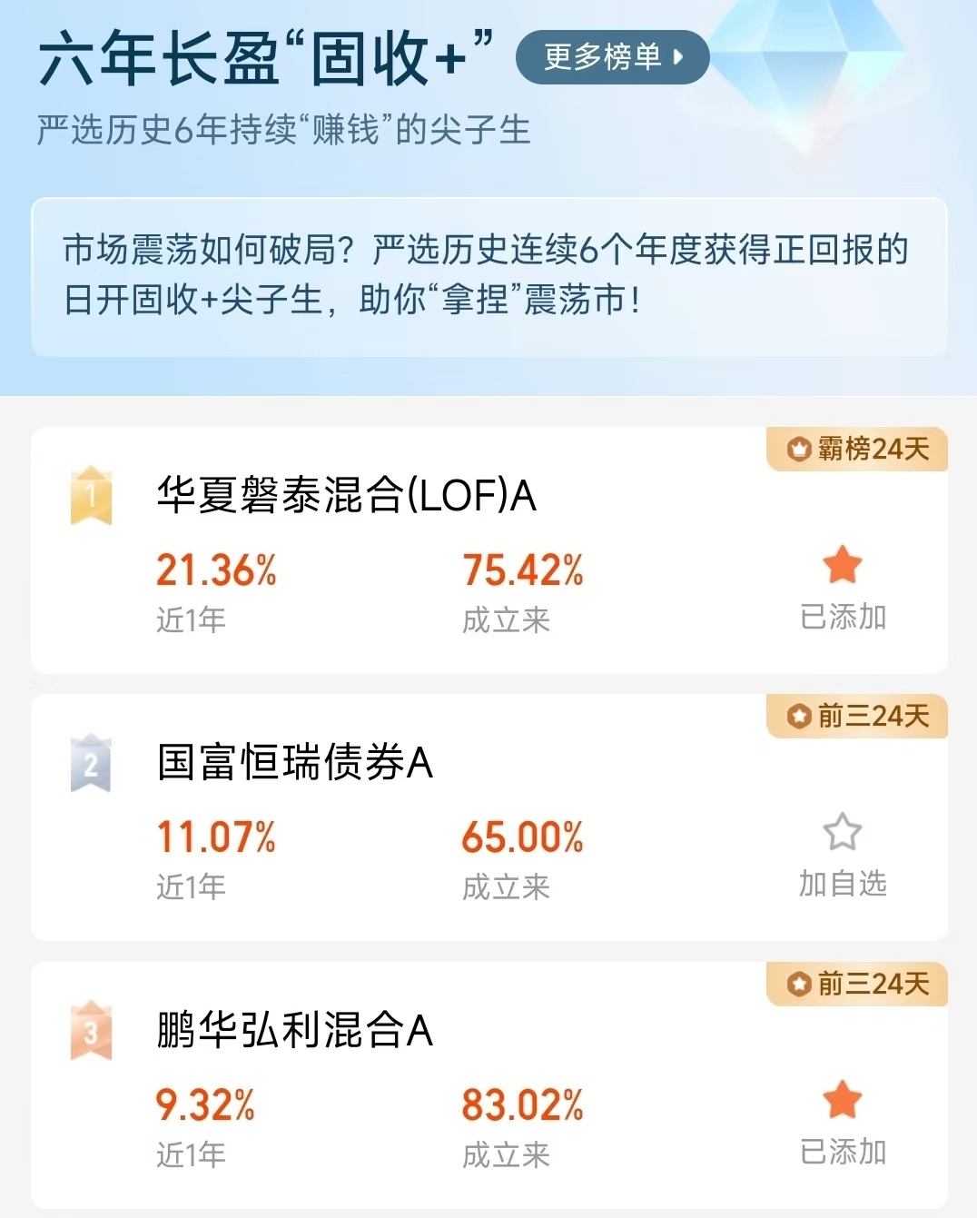The width and height of the screenshot is (977, 1218).
Task: Open the 更多榜单 button
Action: (612, 57)
